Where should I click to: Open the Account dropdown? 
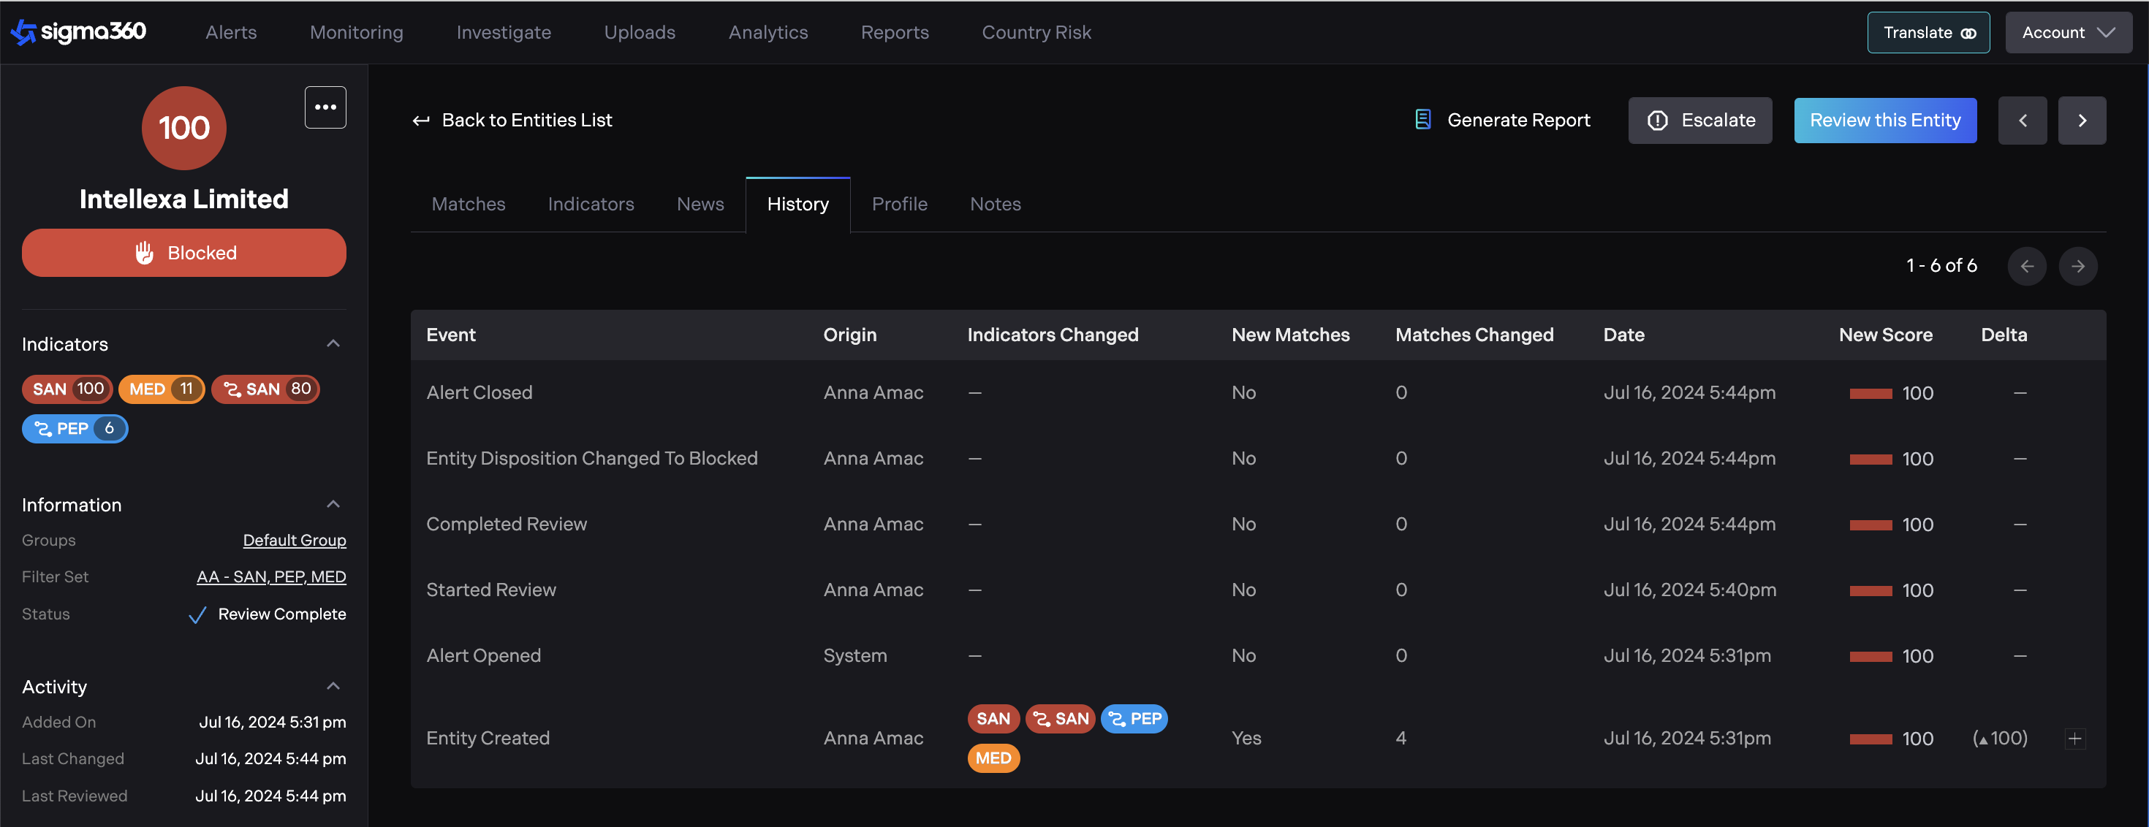[2068, 33]
